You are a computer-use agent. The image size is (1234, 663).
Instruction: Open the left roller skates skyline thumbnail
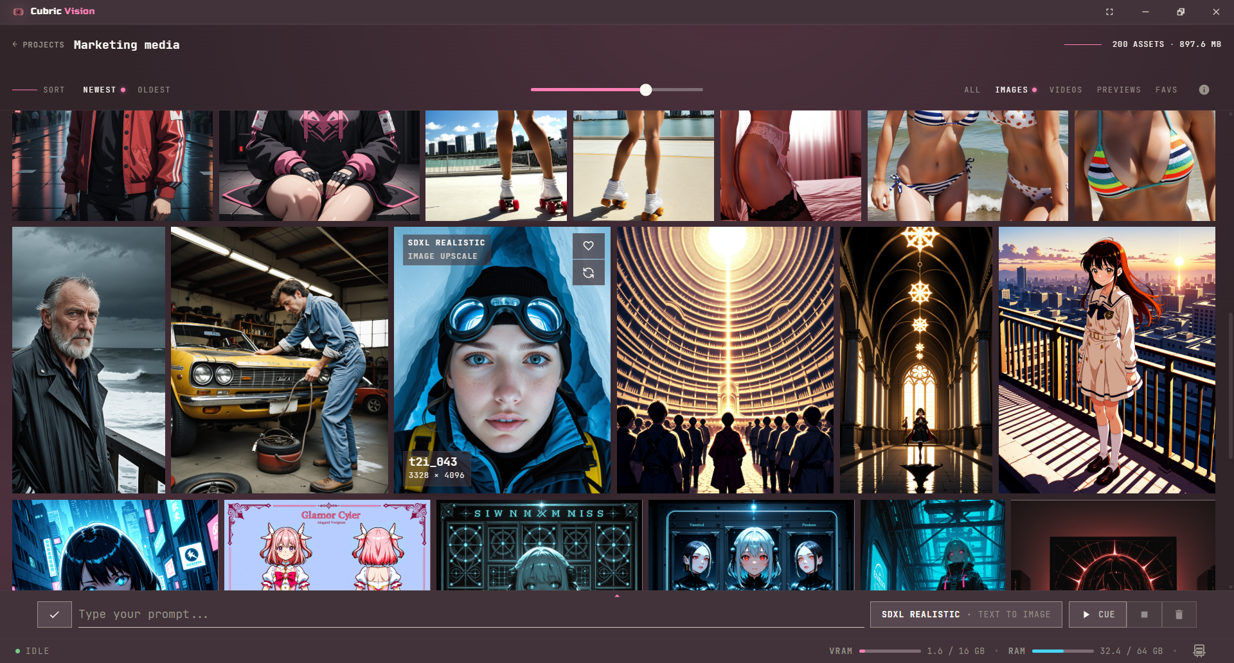(x=496, y=166)
